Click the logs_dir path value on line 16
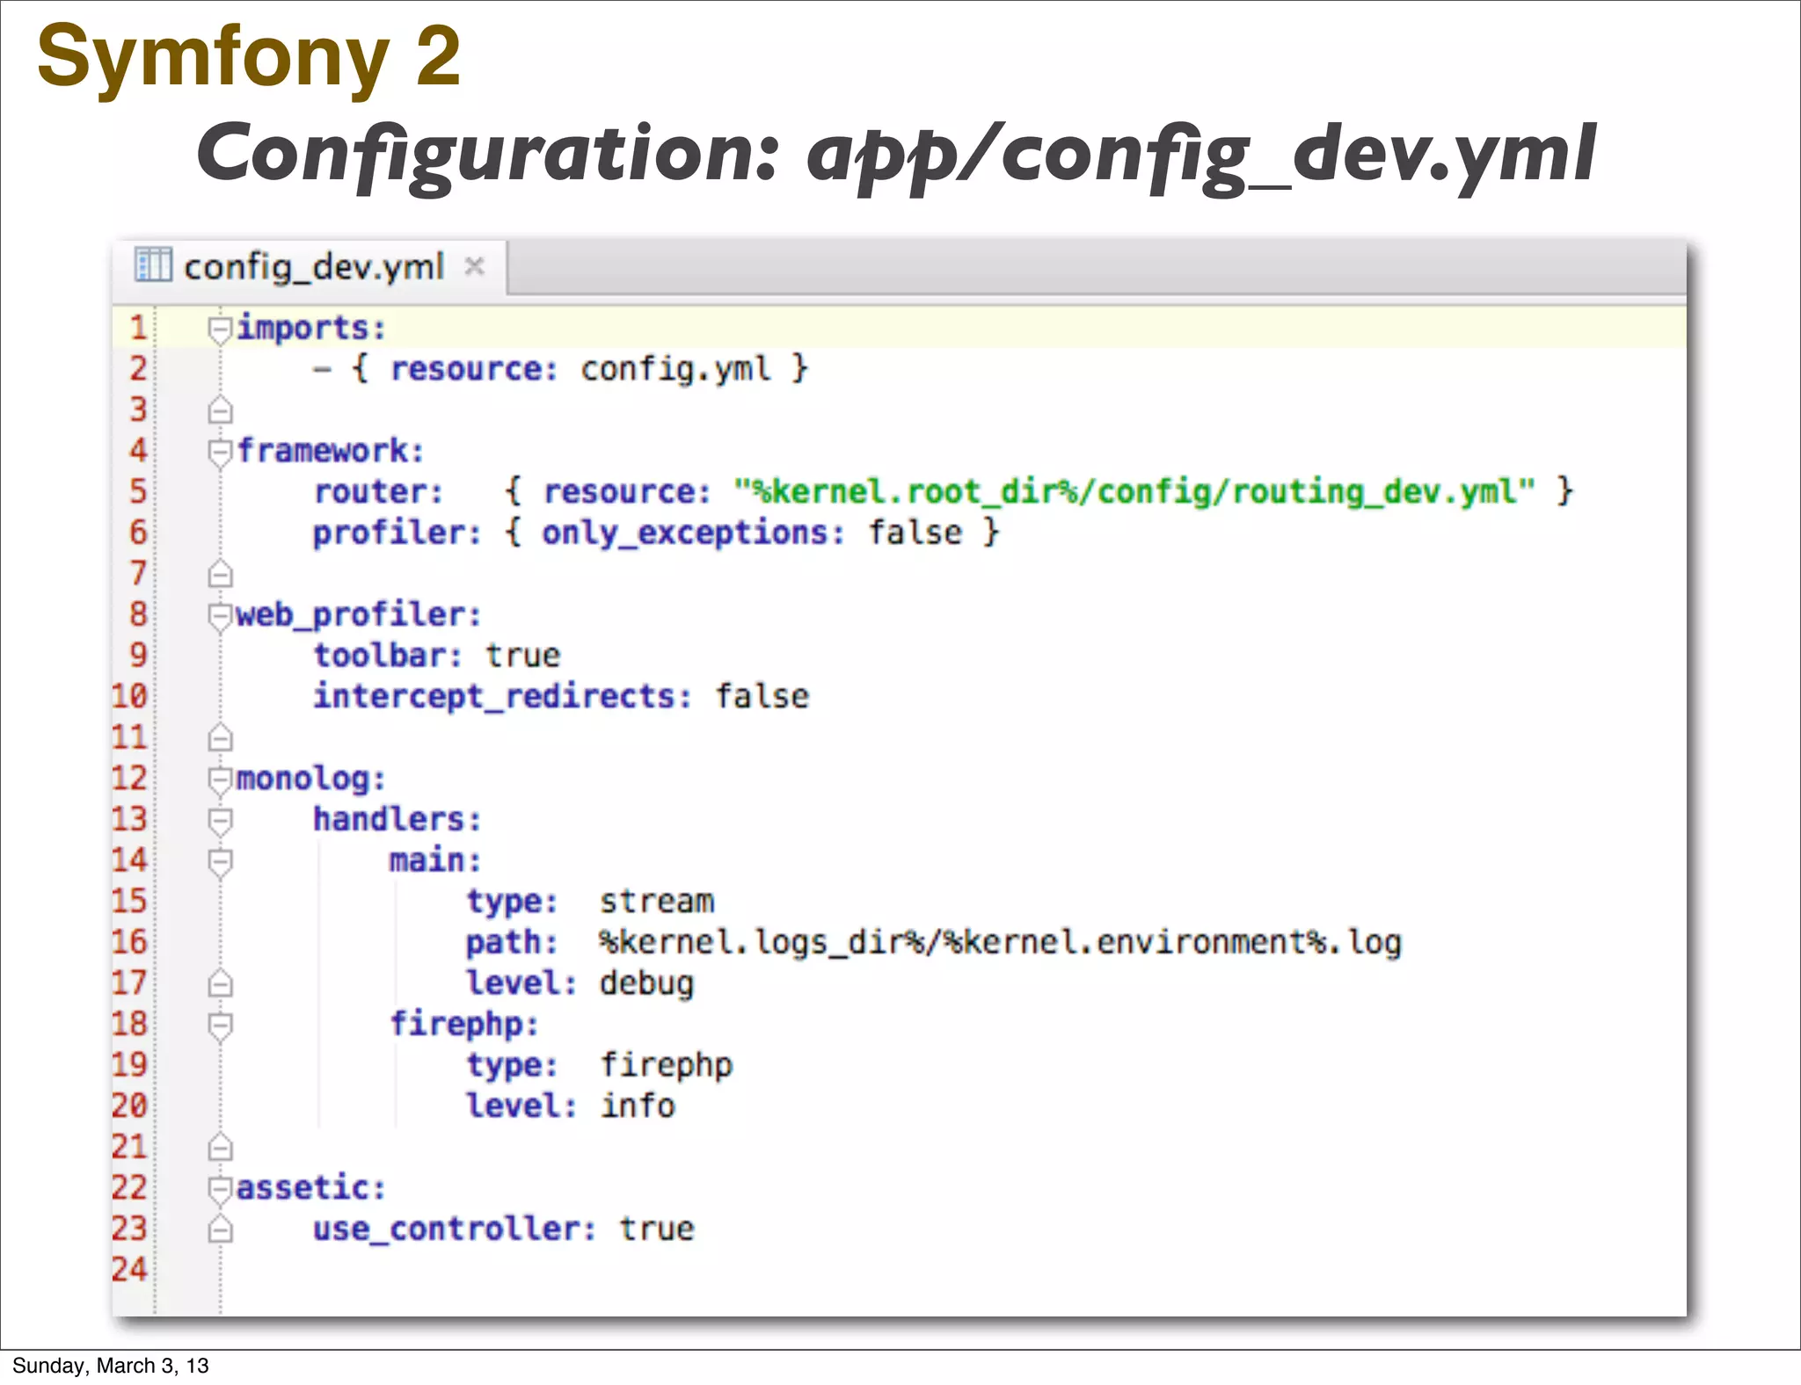Screen dimensions: 1801x1385 point(1001,943)
